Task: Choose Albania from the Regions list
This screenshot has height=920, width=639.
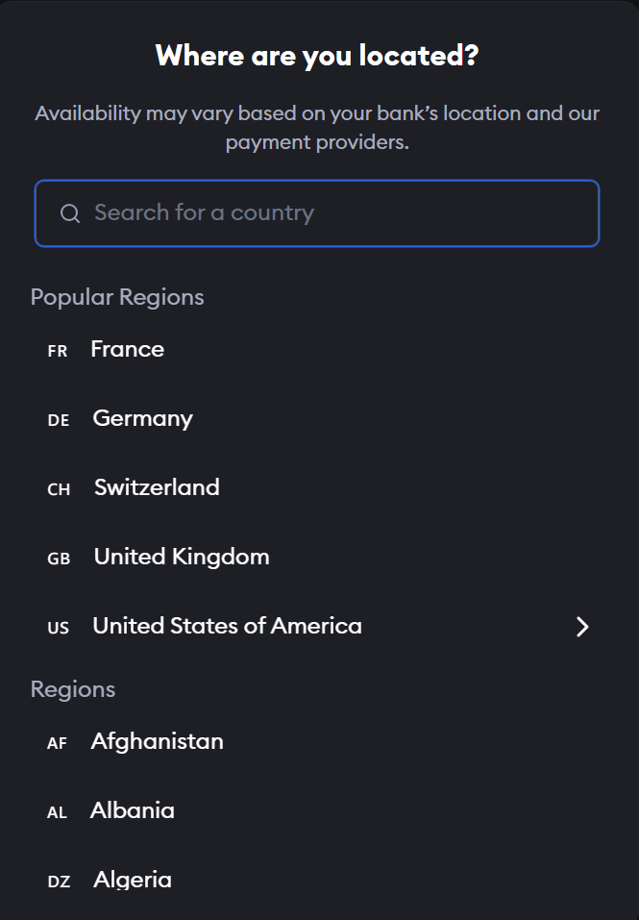Action: coord(133,810)
